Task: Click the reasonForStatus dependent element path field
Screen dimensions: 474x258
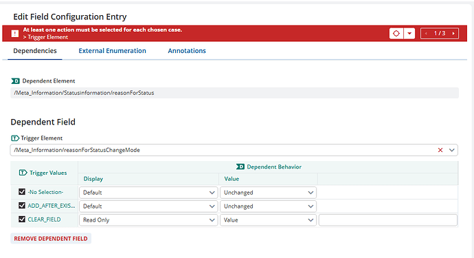Action: [x=234, y=93]
